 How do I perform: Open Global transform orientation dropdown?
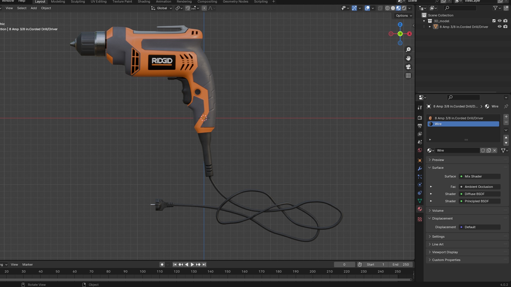[x=162, y=8]
